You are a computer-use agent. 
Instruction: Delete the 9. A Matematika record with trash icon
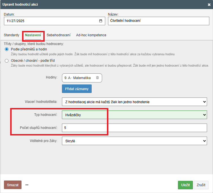click(x=97, y=78)
